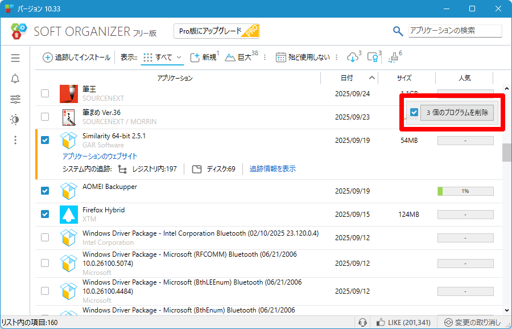Click the アプリケーションの検索 search field
Screen dimensions: 512x329
coord(455,31)
